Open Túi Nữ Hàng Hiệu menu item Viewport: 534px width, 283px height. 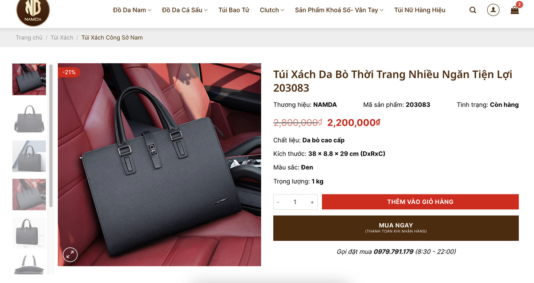coord(420,10)
